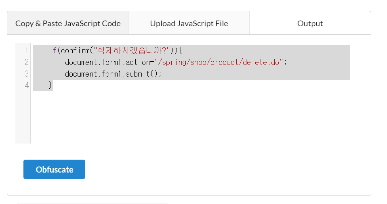
Task: Click the code line starting with if(confirm
Action: tap(116, 50)
